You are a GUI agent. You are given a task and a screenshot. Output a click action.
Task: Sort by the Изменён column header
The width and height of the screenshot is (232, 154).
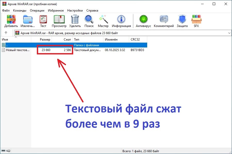(x=116, y=40)
